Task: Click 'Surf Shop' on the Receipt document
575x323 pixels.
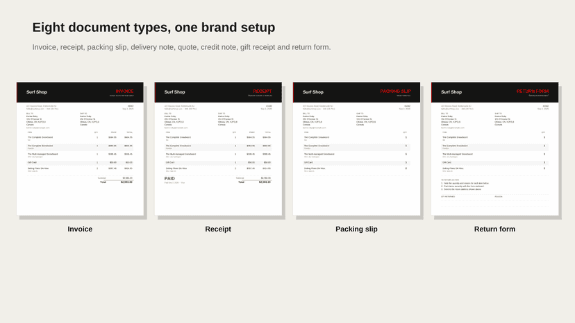Action: click(x=174, y=92)
